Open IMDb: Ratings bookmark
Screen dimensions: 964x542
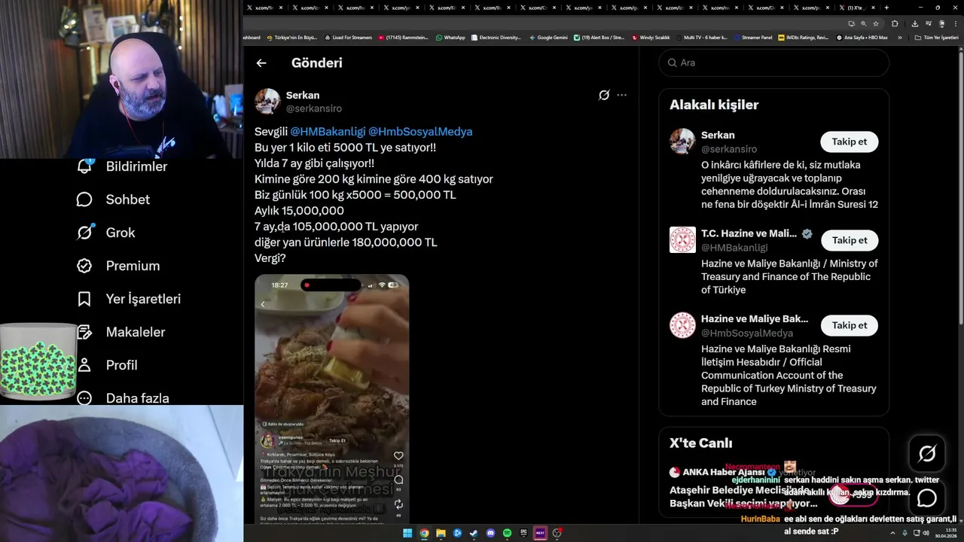tap(804, 38)
